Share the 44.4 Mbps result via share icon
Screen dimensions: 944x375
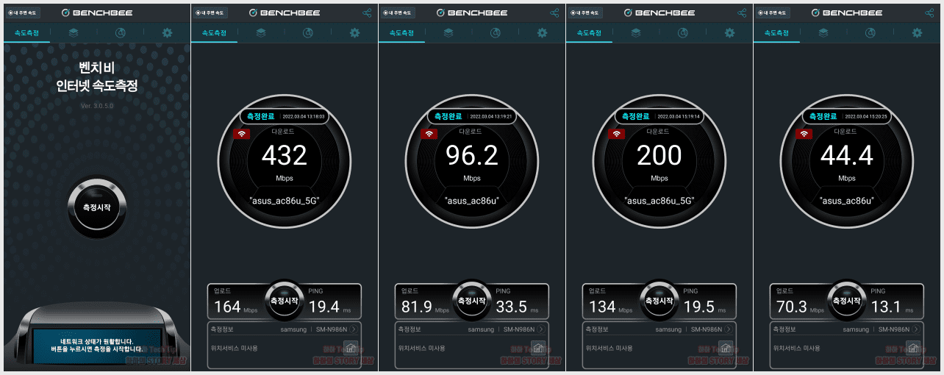tap(929, 12)
